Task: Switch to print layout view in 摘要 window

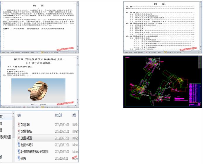Action: 42,53
